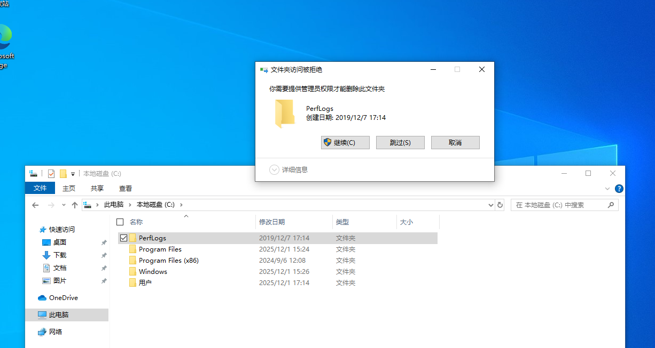
Task: Click 继续(C) to delete with admin rights
Action: click(x=345, y=142)
